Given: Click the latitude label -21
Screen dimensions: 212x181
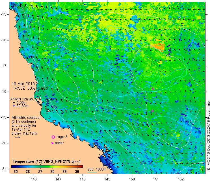Looking at the screenshot, I should (3, 169).
